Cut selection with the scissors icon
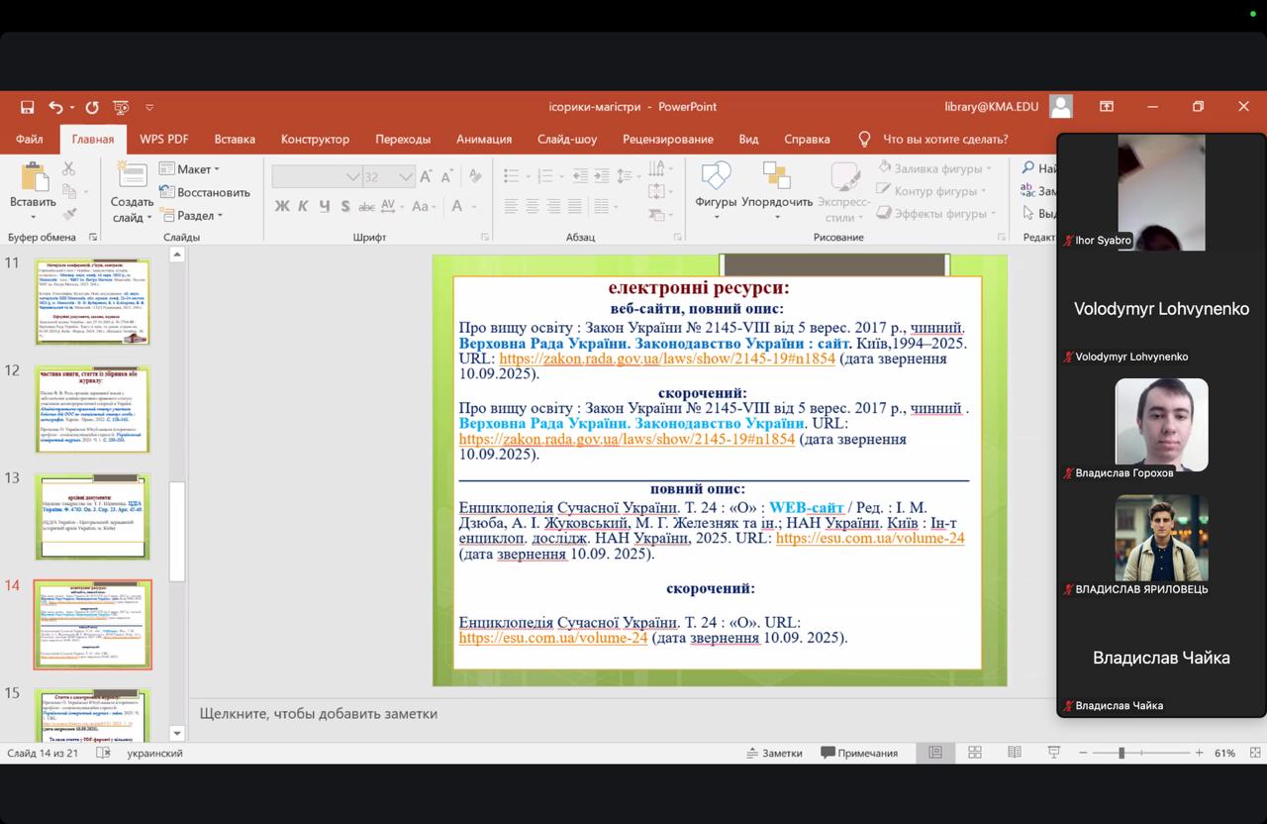 click(69, 169)
